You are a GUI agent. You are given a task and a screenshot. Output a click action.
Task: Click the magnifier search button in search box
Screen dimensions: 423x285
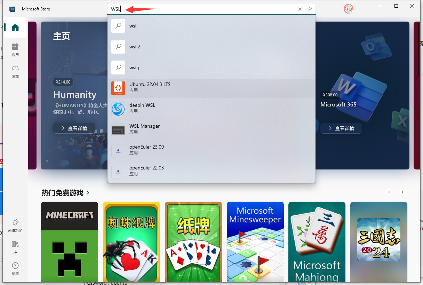310,9
